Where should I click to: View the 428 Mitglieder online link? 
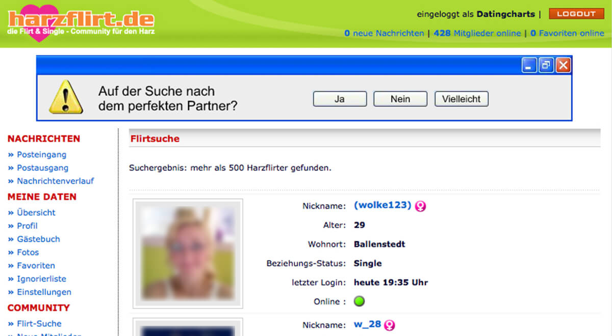(x=477, y=33)
